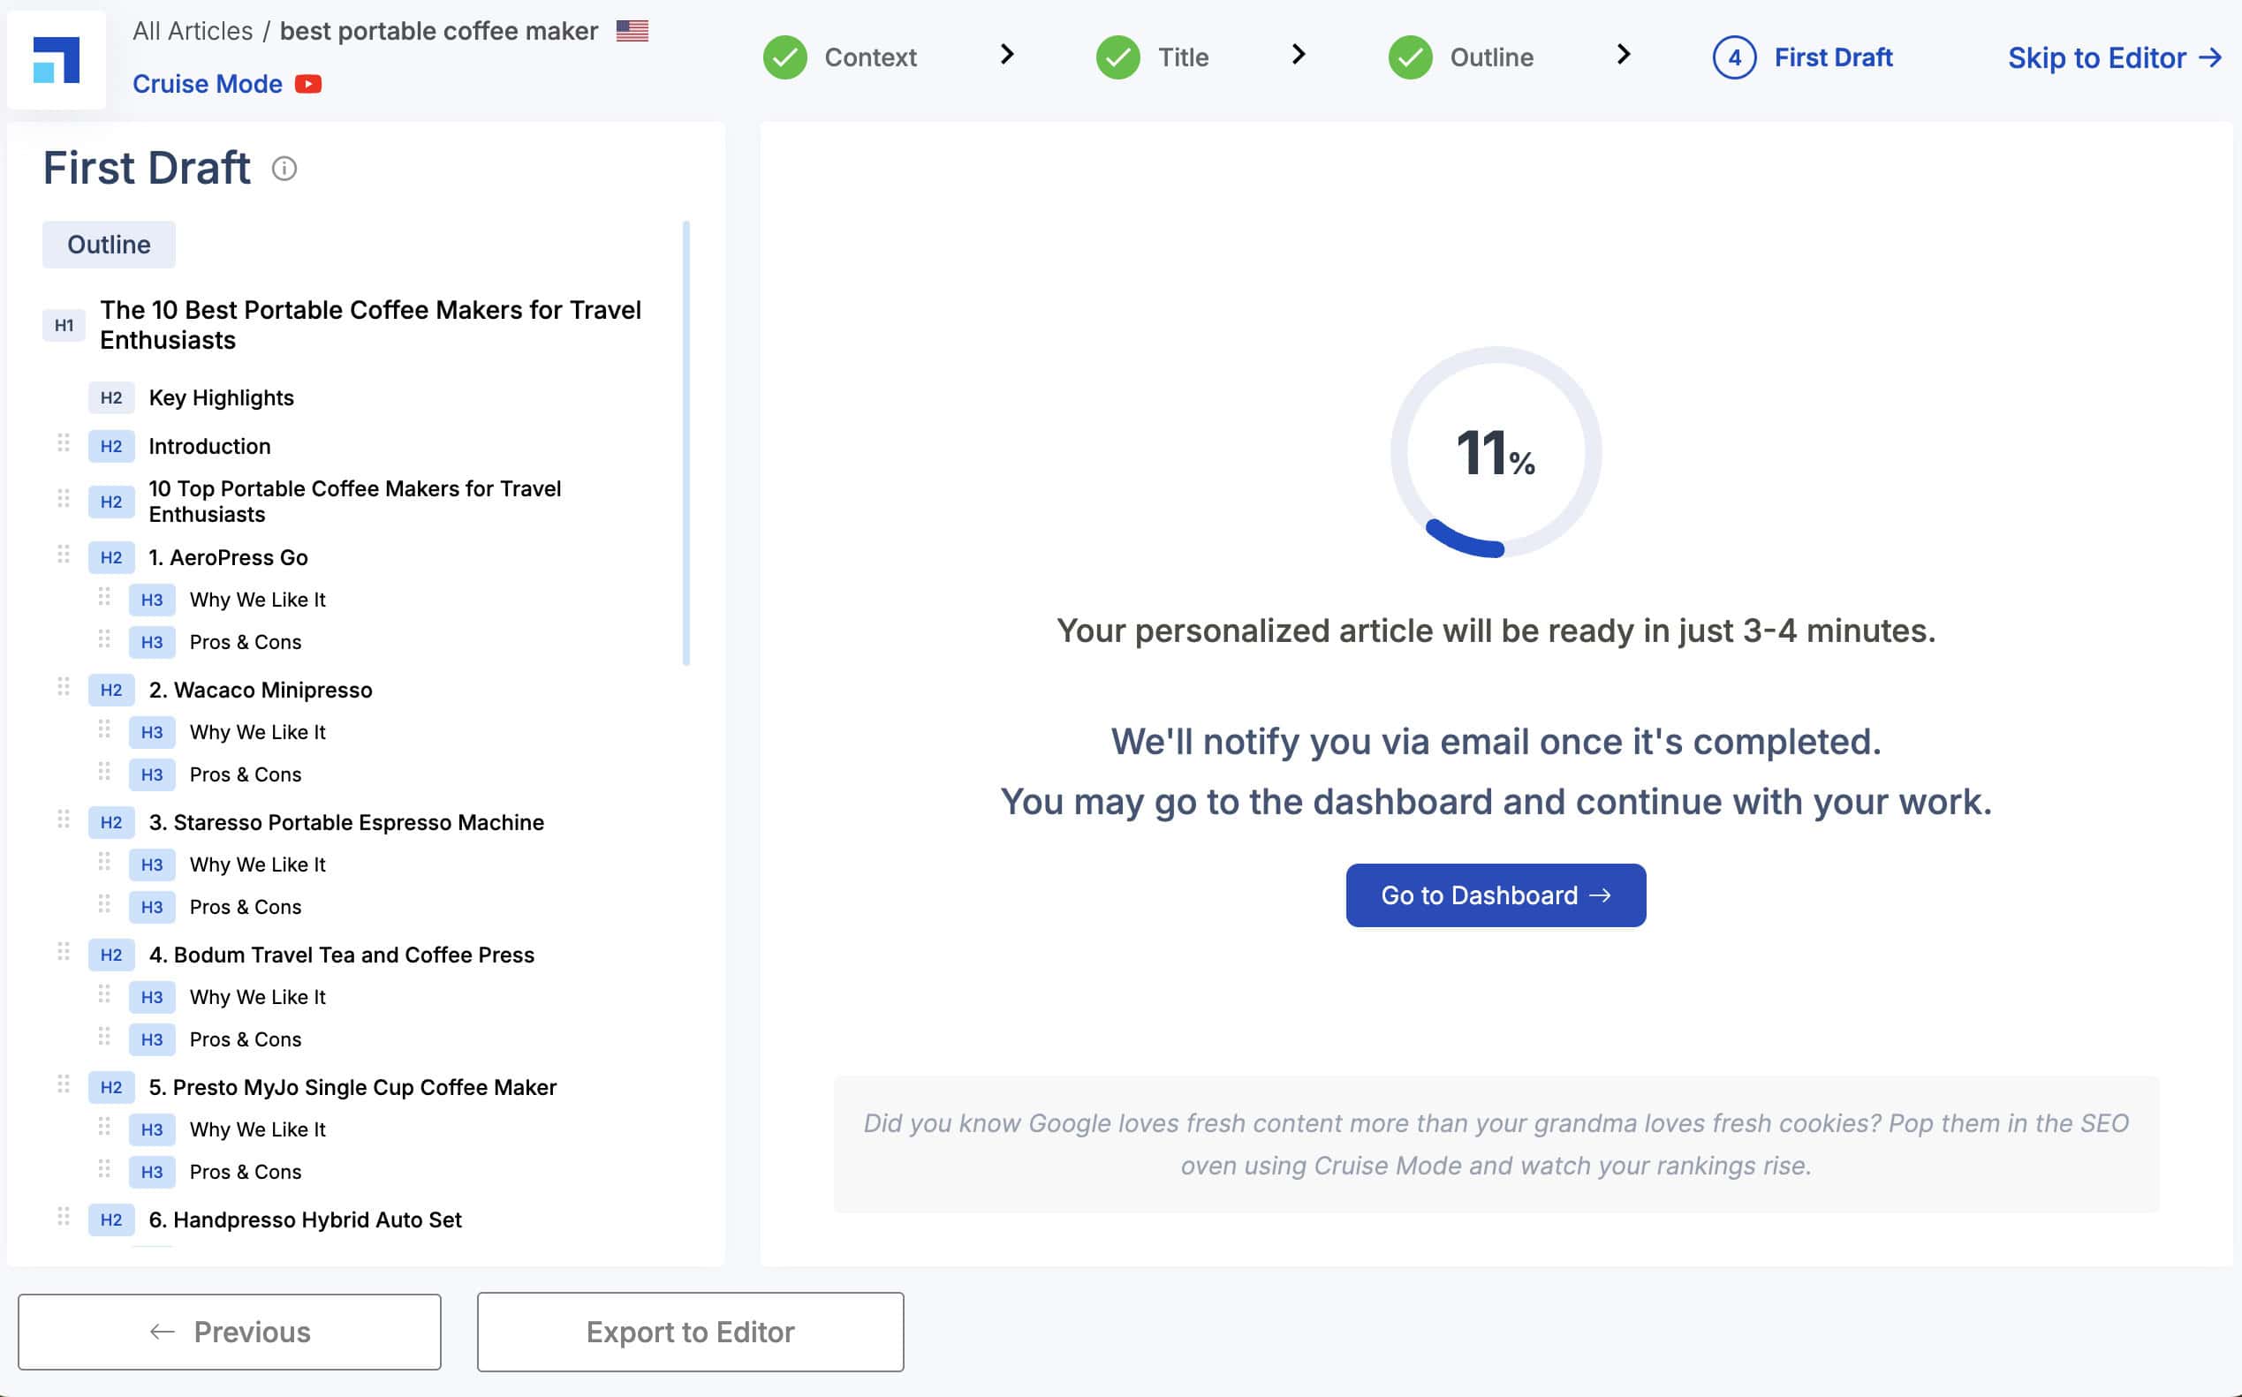Click the outline panel vertical scrollbar

(x=685, y=442)
